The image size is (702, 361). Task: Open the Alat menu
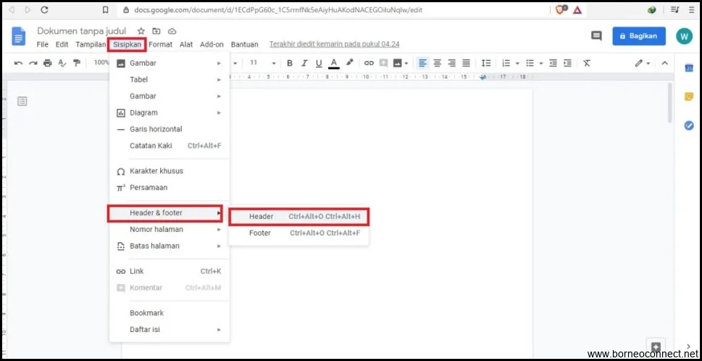[186, 44]
